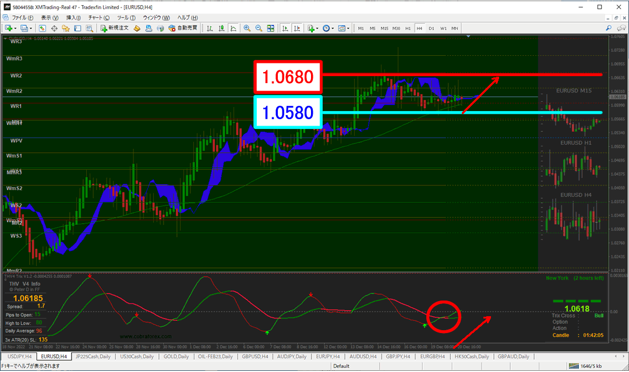The width and height of the screenshot is (629, 372).
Task: Open the Indicators list icon
Action: [x=311, y=28]
